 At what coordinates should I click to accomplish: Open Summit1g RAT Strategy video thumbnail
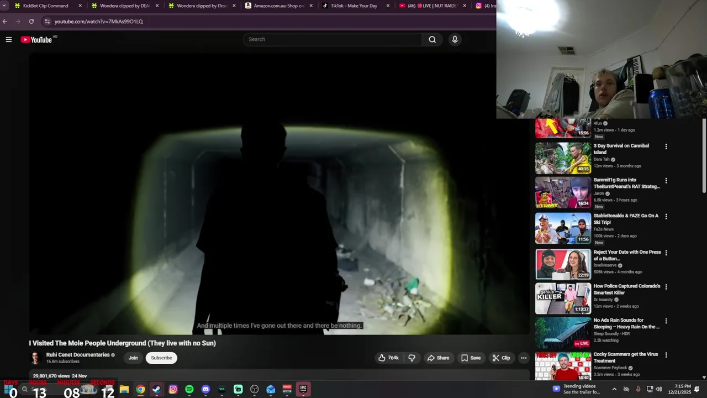(x=563, y=192)
